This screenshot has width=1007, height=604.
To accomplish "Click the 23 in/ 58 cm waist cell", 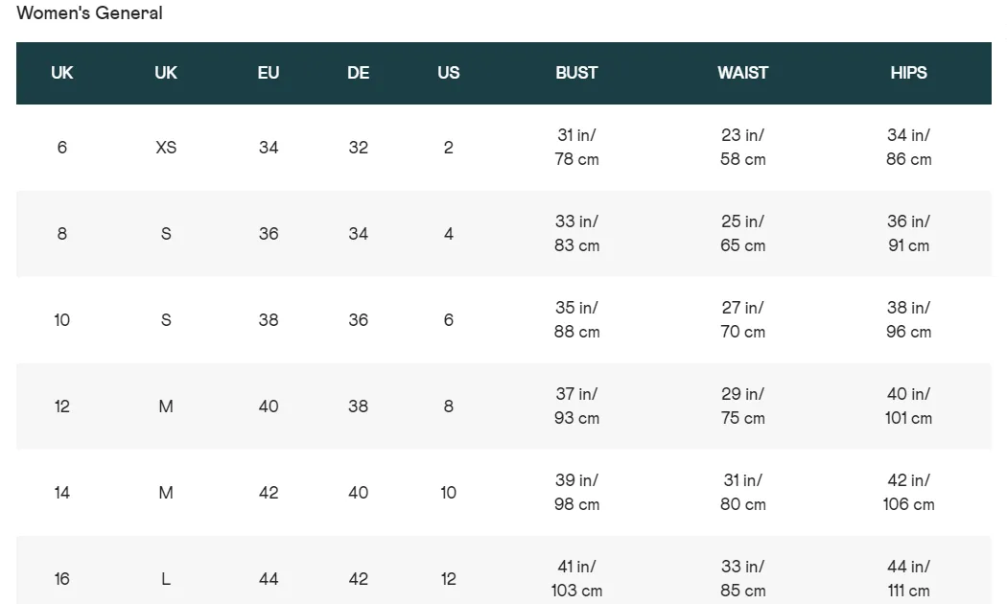I will [x=742, y=147].
